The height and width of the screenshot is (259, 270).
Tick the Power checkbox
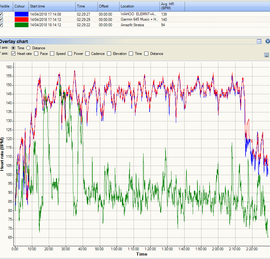70,54
